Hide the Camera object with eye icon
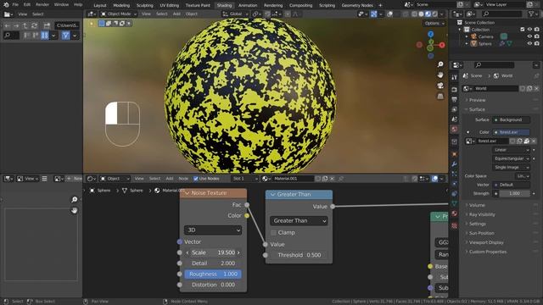Image resolution: width=543 pixels, height=305 pixels. 529,36
